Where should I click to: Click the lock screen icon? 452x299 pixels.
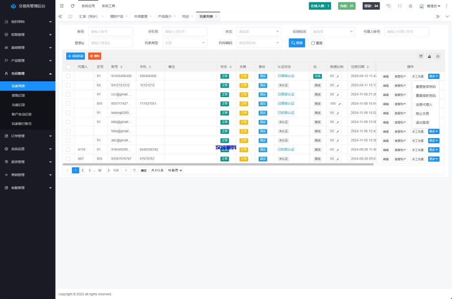pyautogui.click(x=411, y=6)
